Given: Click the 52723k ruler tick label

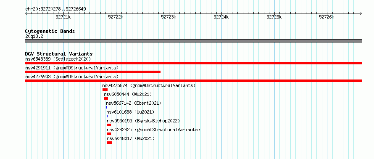Looking at the screenshot, I should click(169, 17).
